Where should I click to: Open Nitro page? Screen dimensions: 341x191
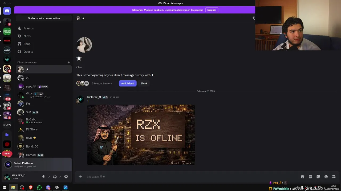point(44,36)
